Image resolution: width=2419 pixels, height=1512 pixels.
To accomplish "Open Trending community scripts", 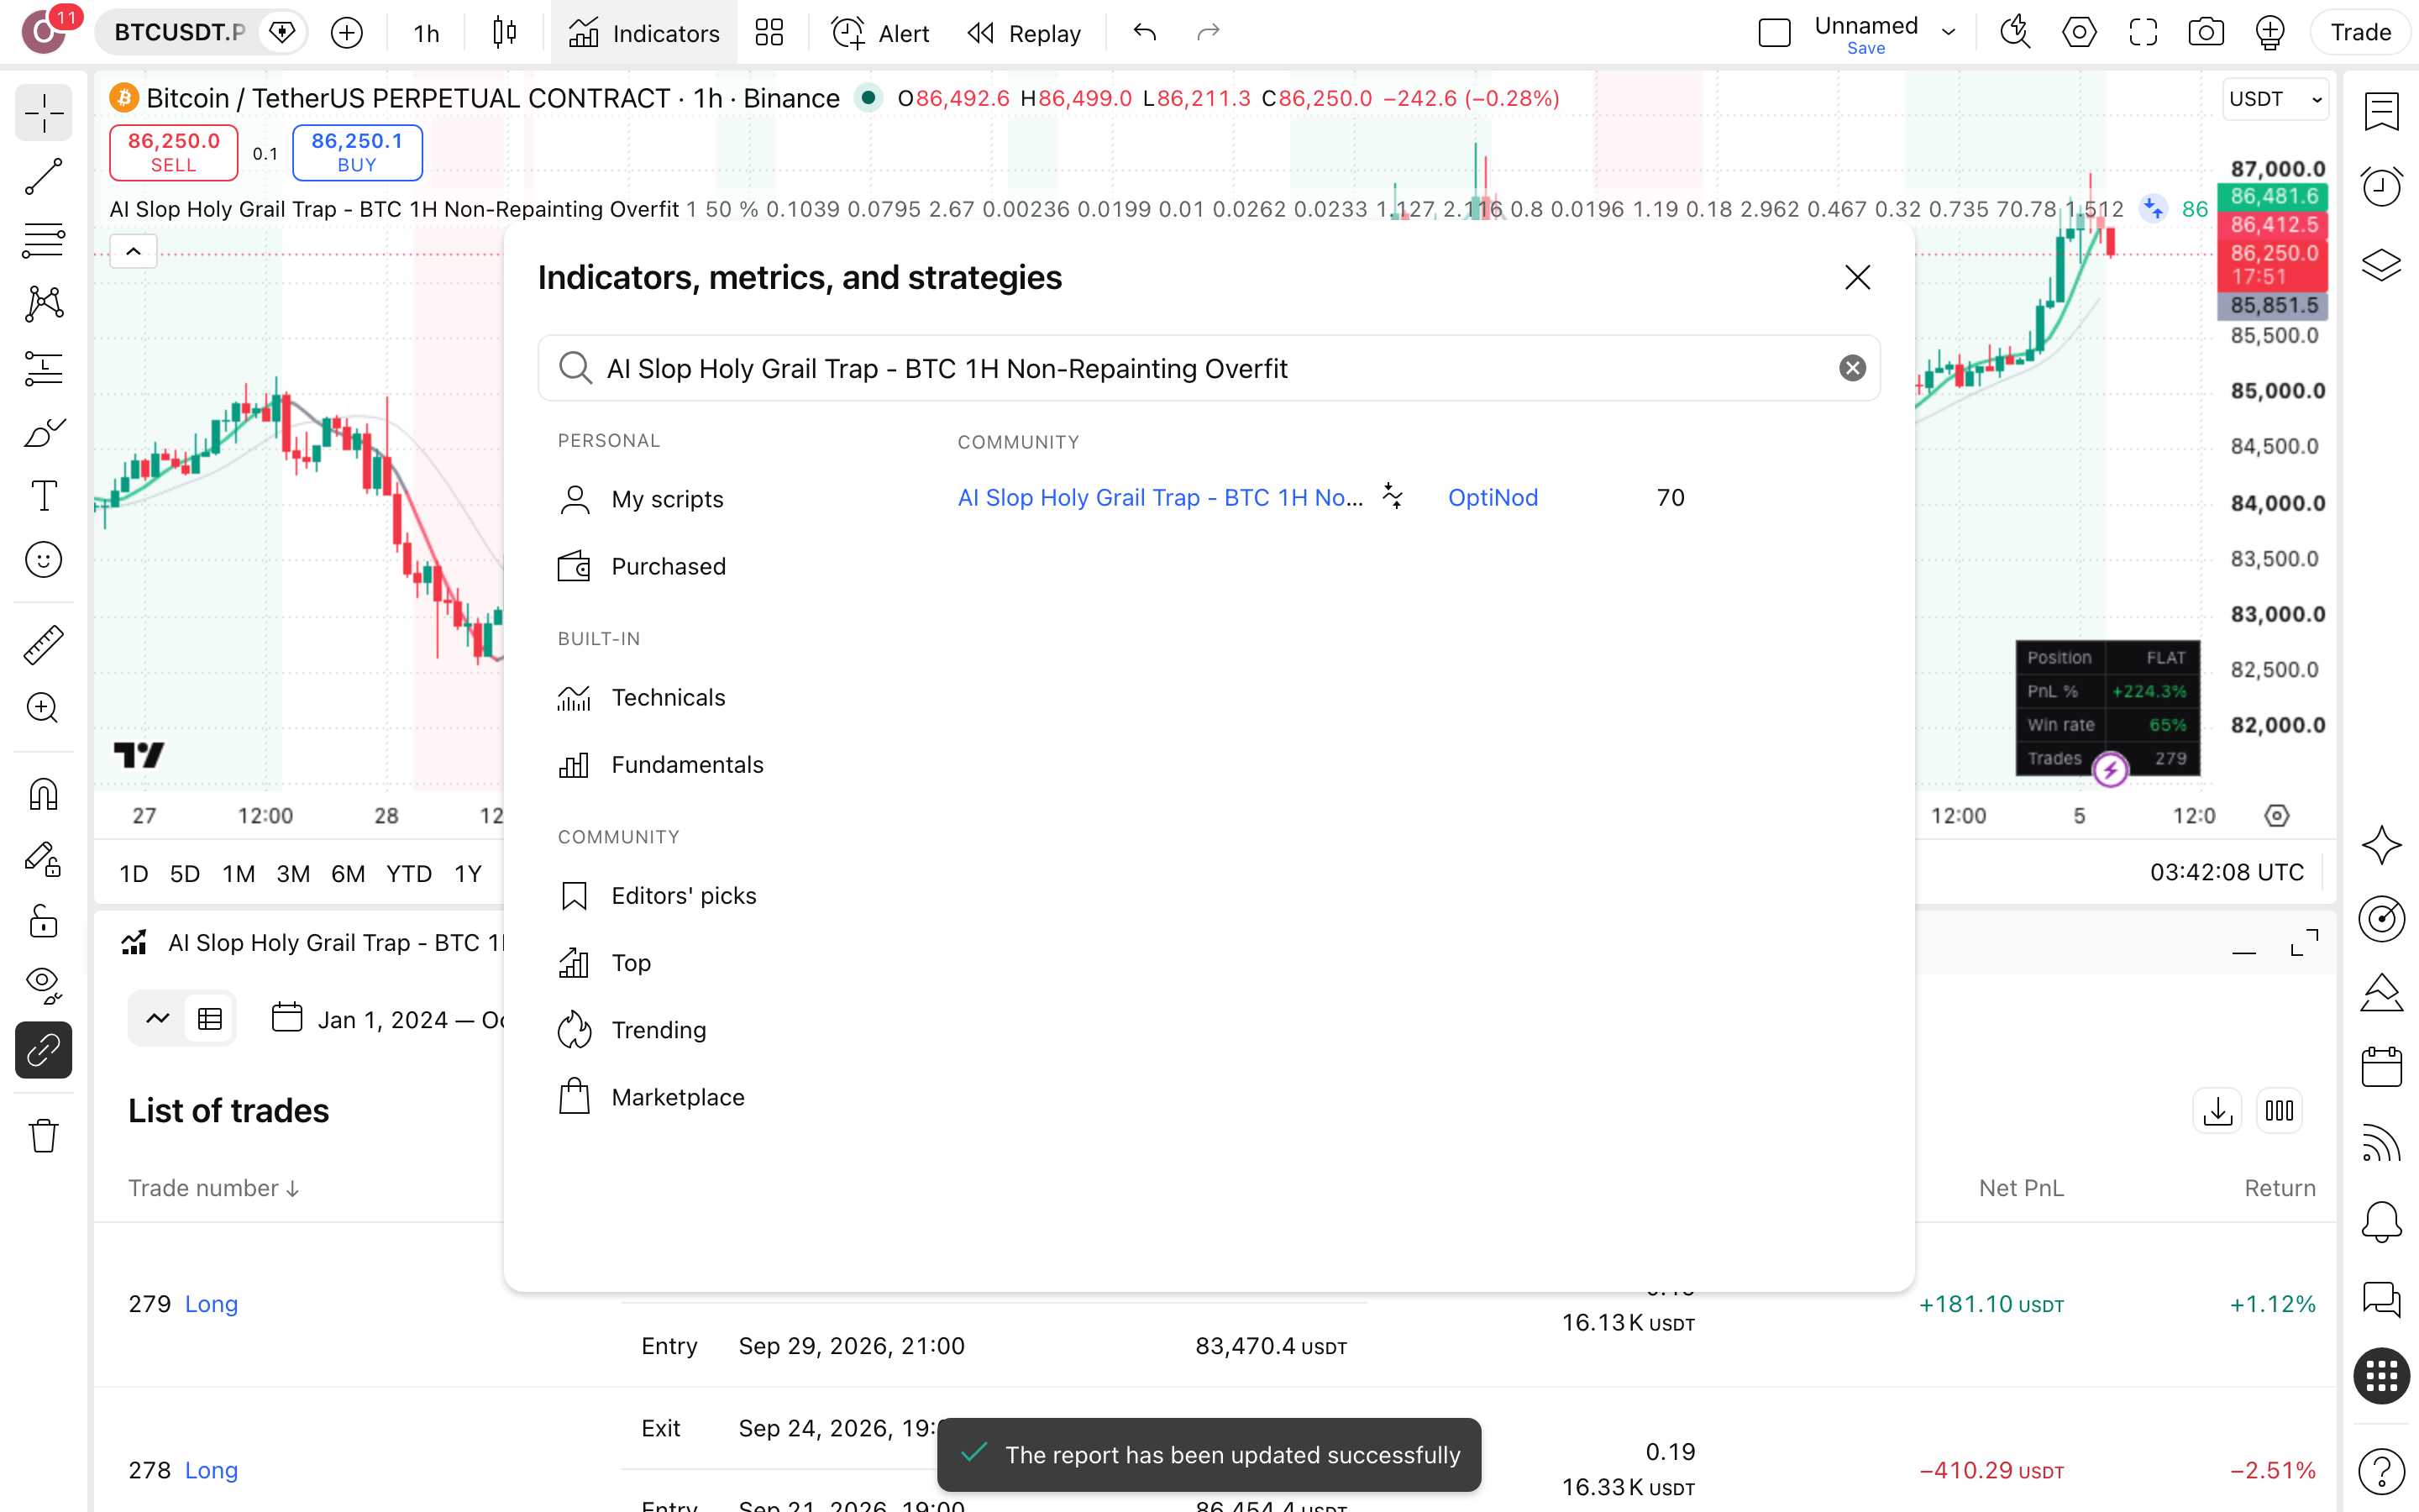I will click(632, 1029).
